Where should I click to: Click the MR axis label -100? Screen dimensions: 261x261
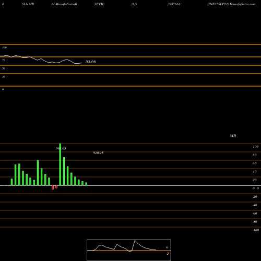[x=256, y=230]
